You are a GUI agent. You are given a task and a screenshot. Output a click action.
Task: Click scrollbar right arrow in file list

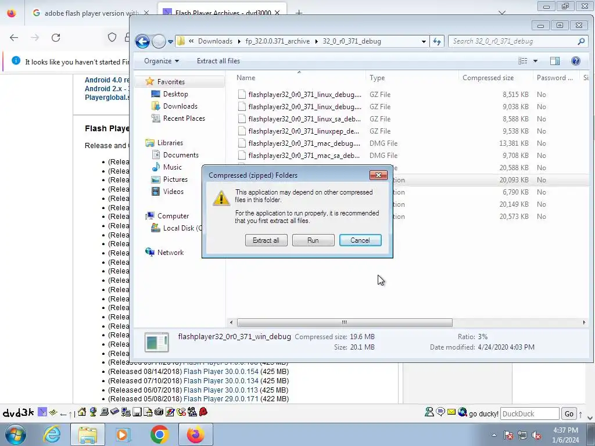coord(584,322)
